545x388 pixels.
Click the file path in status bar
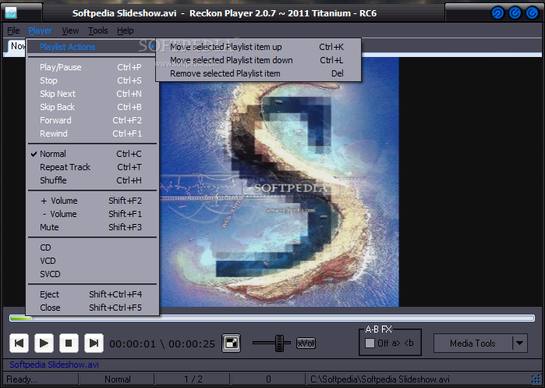click(x=380, y=379)
